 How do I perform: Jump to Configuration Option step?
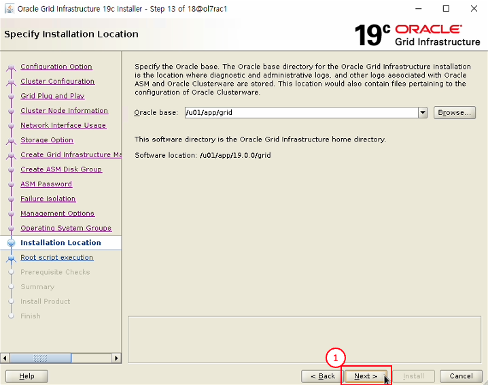56,67
